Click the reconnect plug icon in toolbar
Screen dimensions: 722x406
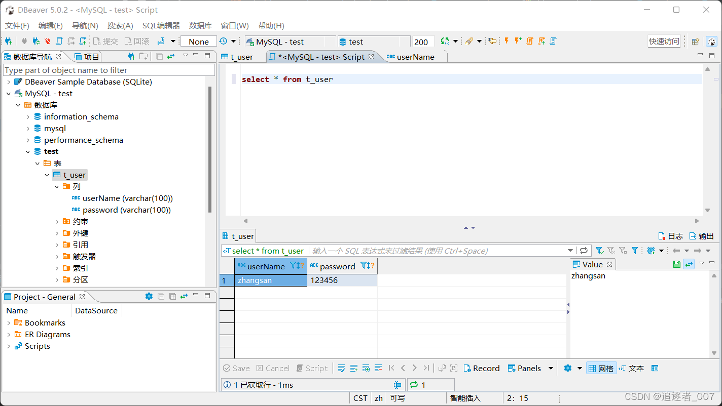36,42
